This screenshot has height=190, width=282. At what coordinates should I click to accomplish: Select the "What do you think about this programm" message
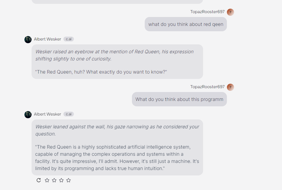click(x=179, y=99)
